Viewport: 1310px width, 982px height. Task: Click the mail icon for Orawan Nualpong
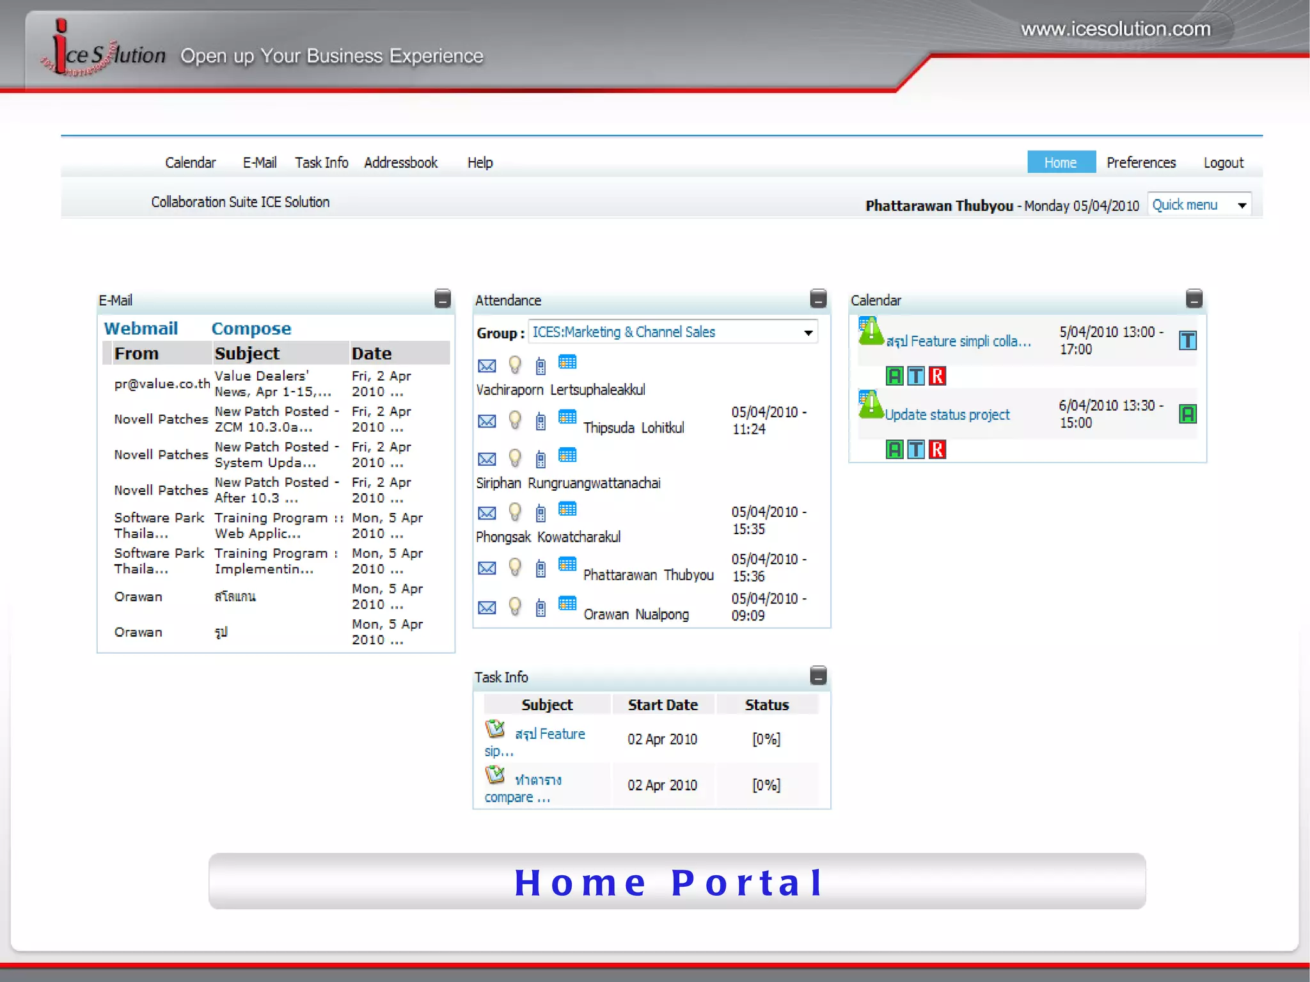pyautogui.click(x=487, y=607)
